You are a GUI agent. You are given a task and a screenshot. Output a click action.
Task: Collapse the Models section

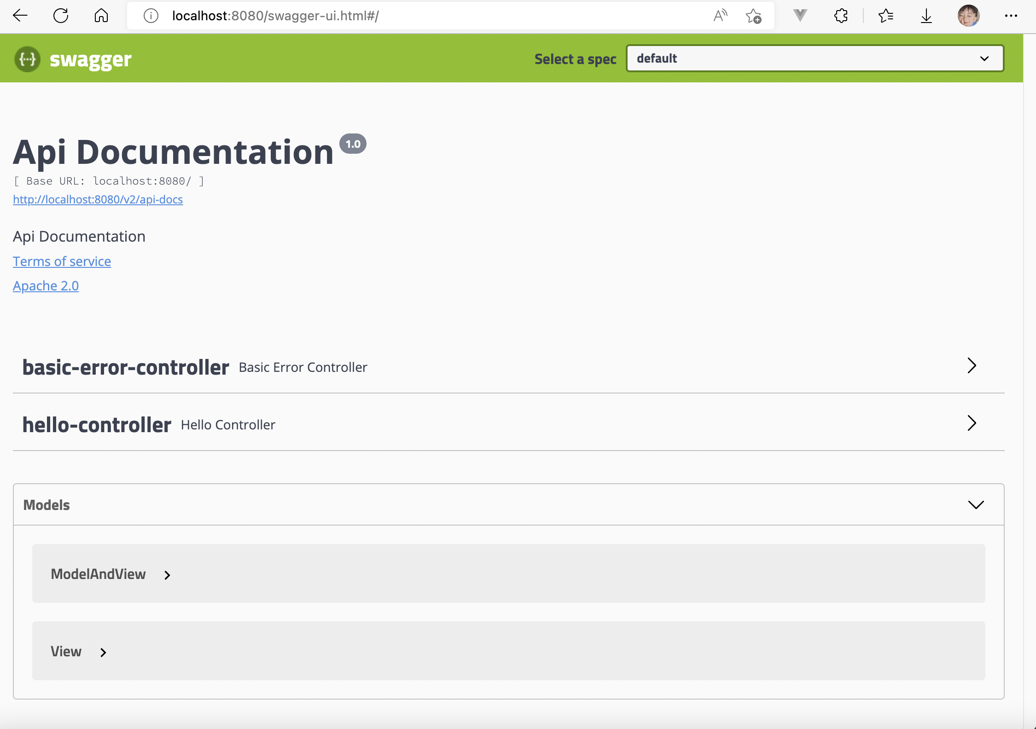point(976,505)
